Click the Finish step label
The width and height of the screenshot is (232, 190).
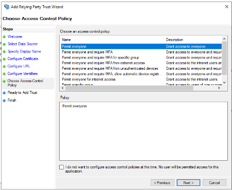(12, 100)
